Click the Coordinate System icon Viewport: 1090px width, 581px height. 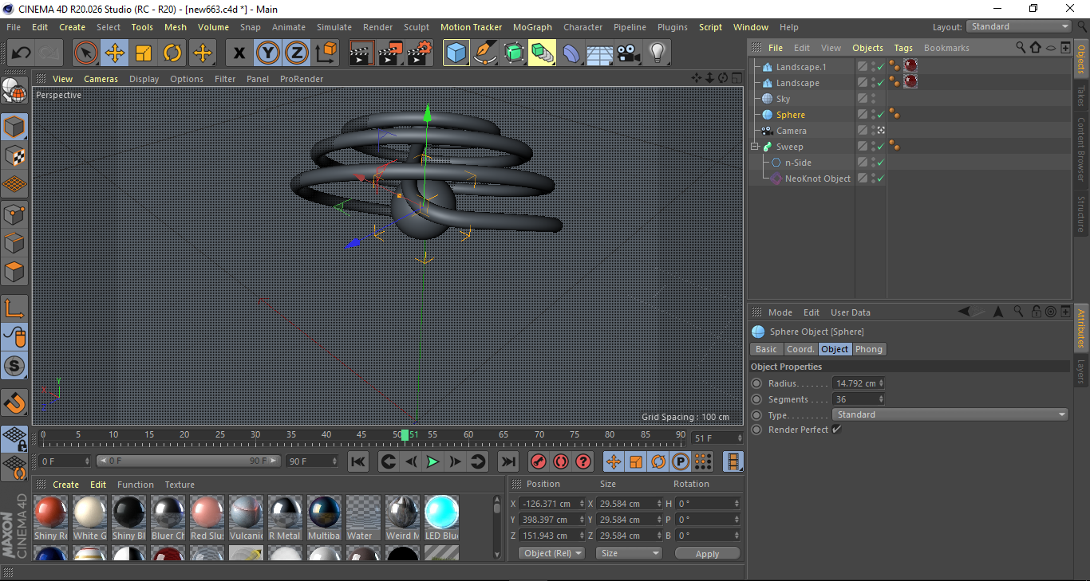[326, 53]
